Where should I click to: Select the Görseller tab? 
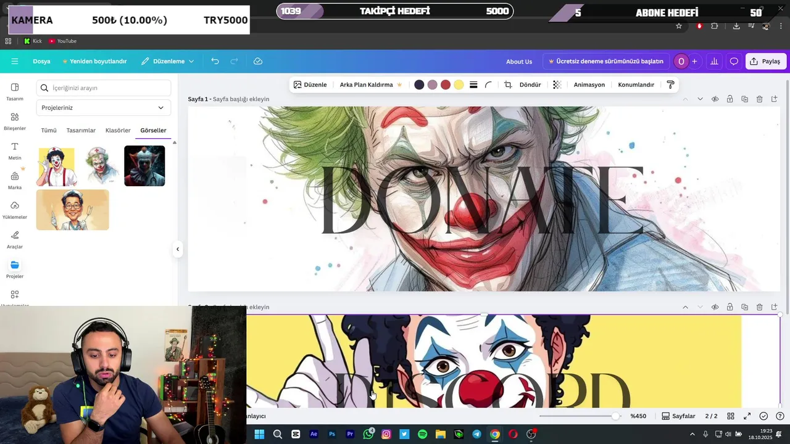153,130
